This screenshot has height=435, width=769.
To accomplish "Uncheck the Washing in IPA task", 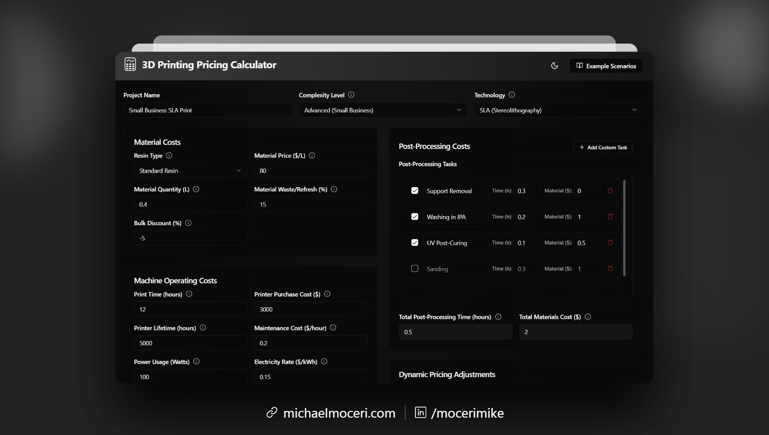I will point(414,217).
